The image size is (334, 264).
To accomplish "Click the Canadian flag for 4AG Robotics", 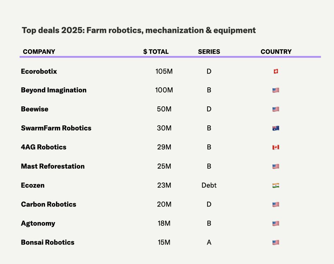I will pos(276,147).
